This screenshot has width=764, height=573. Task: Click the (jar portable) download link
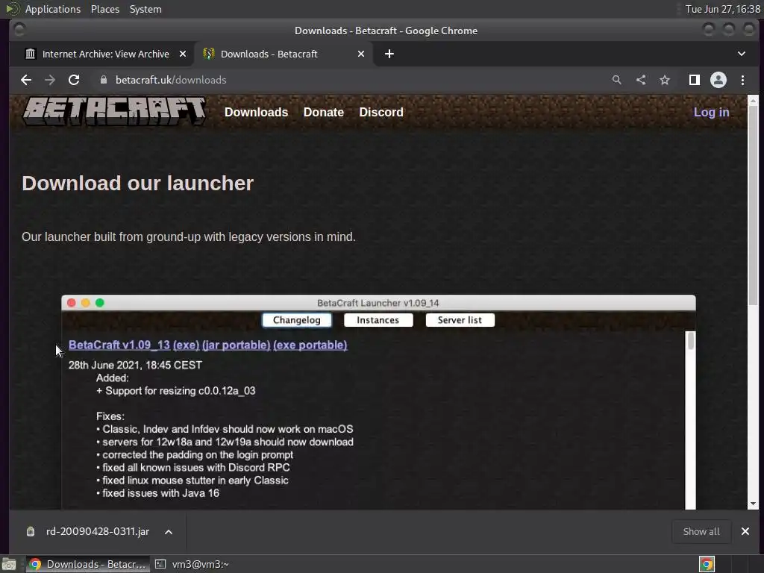click(x=237, y=345)
